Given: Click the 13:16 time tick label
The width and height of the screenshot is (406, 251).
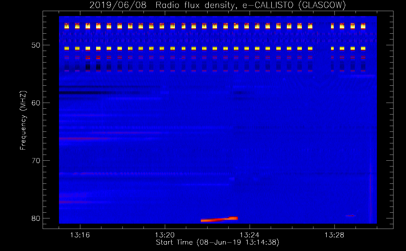Looking at the screenshot, I should [80, 235].
